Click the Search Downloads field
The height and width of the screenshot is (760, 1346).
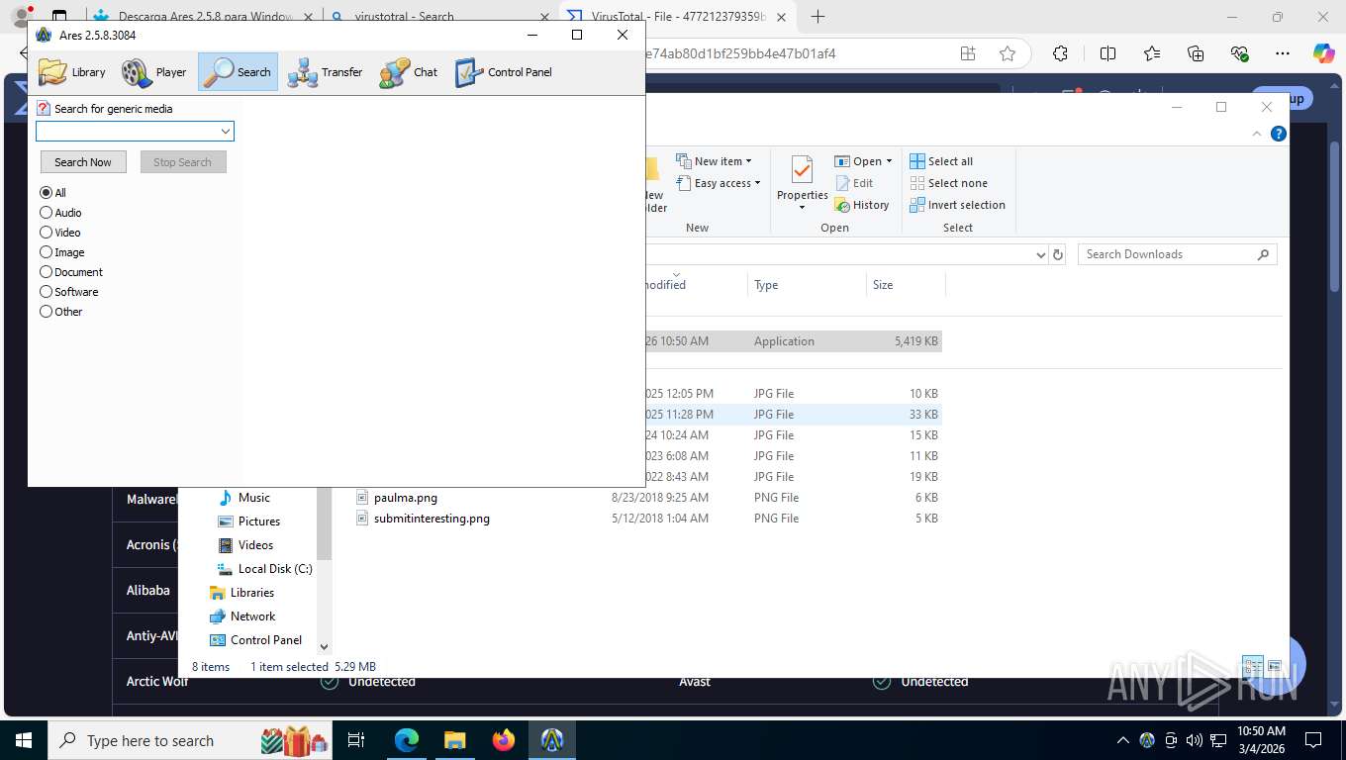(1177, 254)
